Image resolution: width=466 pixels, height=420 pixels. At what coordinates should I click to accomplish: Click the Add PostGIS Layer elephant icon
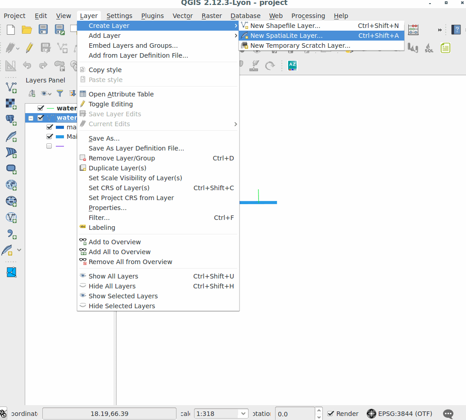(x=11, y=120)
